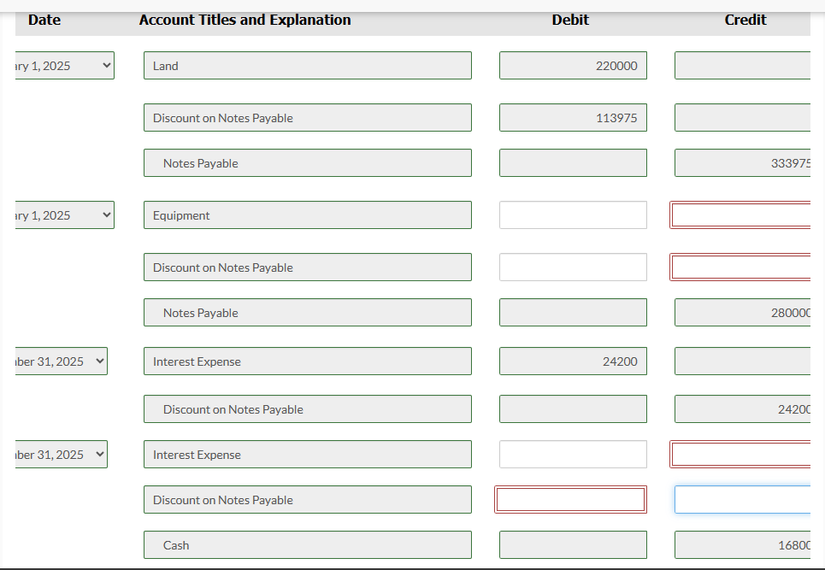825x570 pixels.
Task: Expand the first December 31, 2025 date dropdown
Action: [62, 361]
